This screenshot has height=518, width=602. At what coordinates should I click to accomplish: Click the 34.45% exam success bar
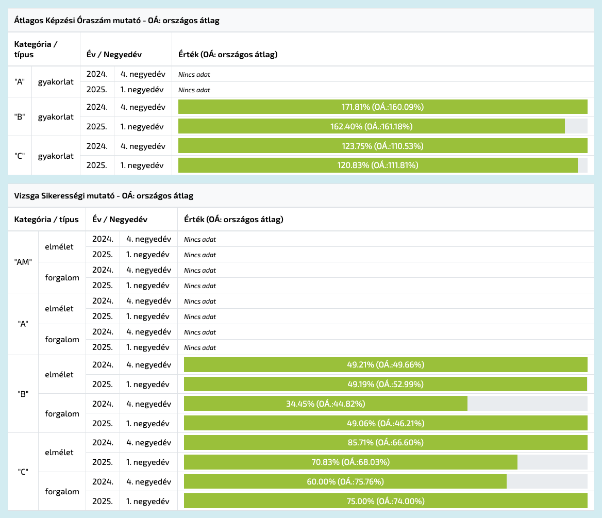click(326, 404)
